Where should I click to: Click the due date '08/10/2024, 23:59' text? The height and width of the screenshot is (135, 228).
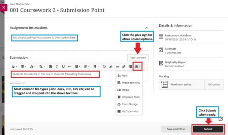tap(180, 39)
